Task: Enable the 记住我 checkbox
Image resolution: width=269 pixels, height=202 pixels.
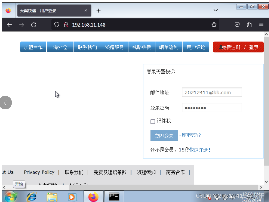Action: (153, 122)
